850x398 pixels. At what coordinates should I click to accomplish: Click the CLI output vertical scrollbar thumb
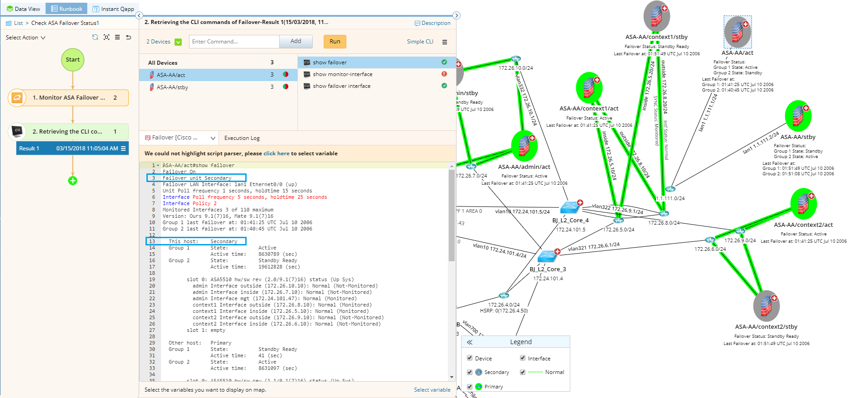tap(452, 215)
